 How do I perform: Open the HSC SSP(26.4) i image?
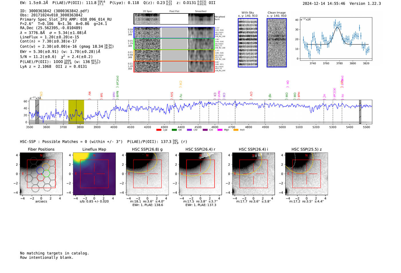click(x=253, y=174)
